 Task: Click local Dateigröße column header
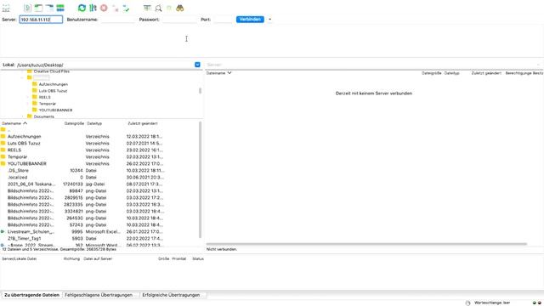coord(74,123)
